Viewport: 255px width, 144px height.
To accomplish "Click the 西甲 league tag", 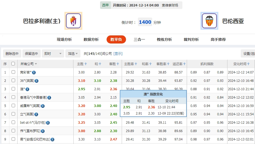I will [x=106, y=5].
